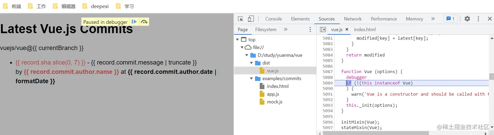Image resolution: width=494 pixels, height=135 pixels.
Task: Open the Elements tab
Action: click(300, 19)
